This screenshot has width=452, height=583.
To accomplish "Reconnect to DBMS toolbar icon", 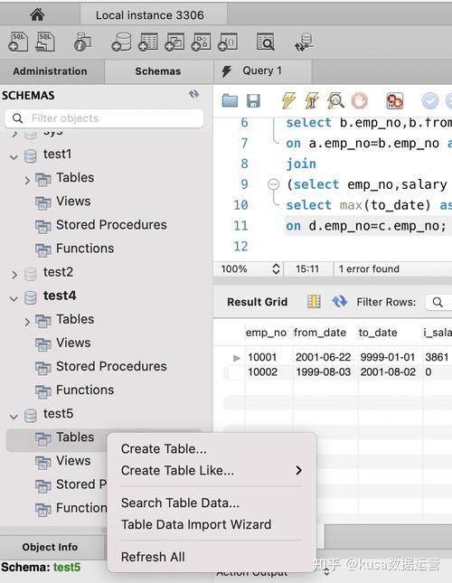I will pyautogui.click(x=304, y=42).
